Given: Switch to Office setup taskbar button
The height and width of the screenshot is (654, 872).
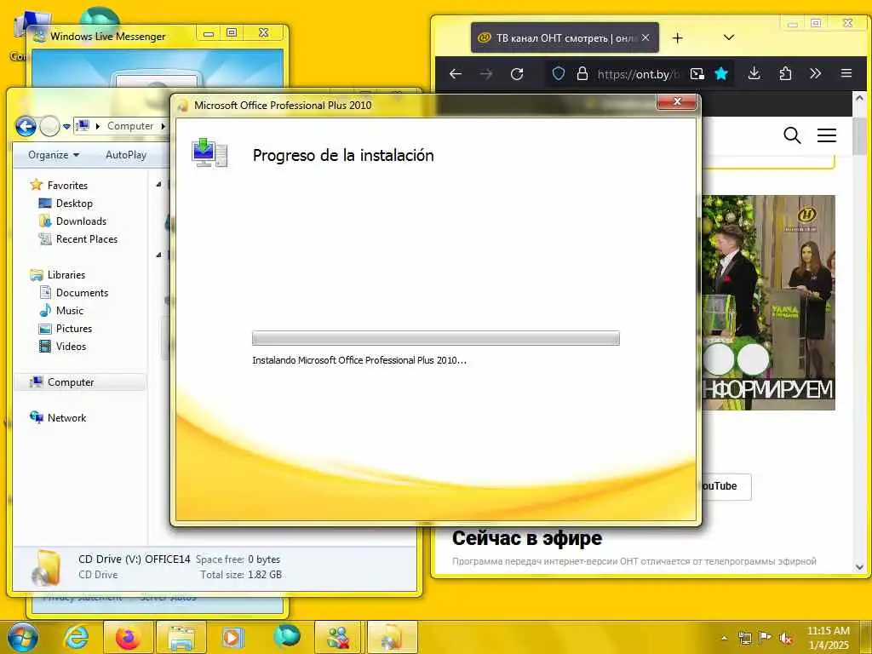Looking at the screenshot, I should (x=392, y=637).
